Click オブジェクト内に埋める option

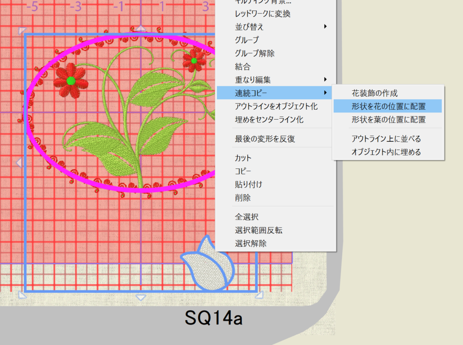click(x=386, y=152)
